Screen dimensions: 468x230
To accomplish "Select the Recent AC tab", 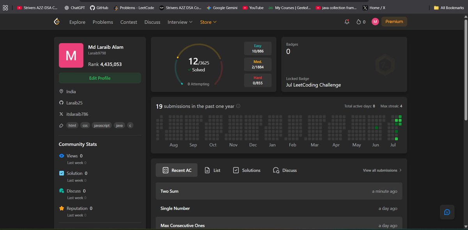I will click(177, 170).
